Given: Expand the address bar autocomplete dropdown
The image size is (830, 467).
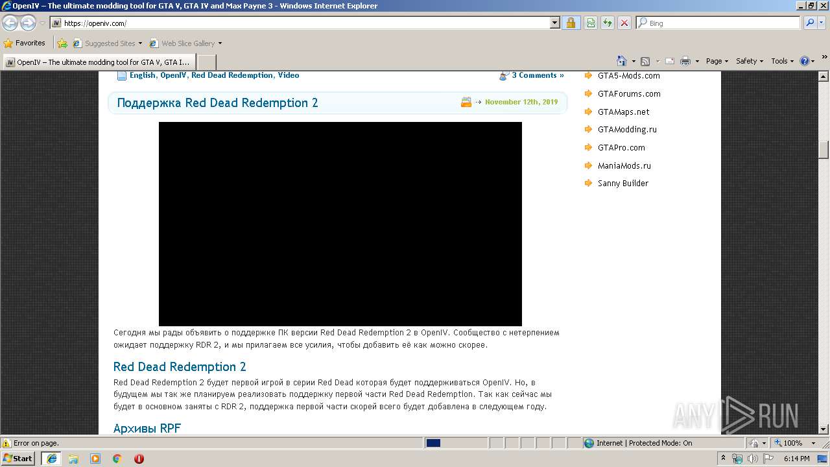Looking at the screenshot, I should [x=554, y=23].
